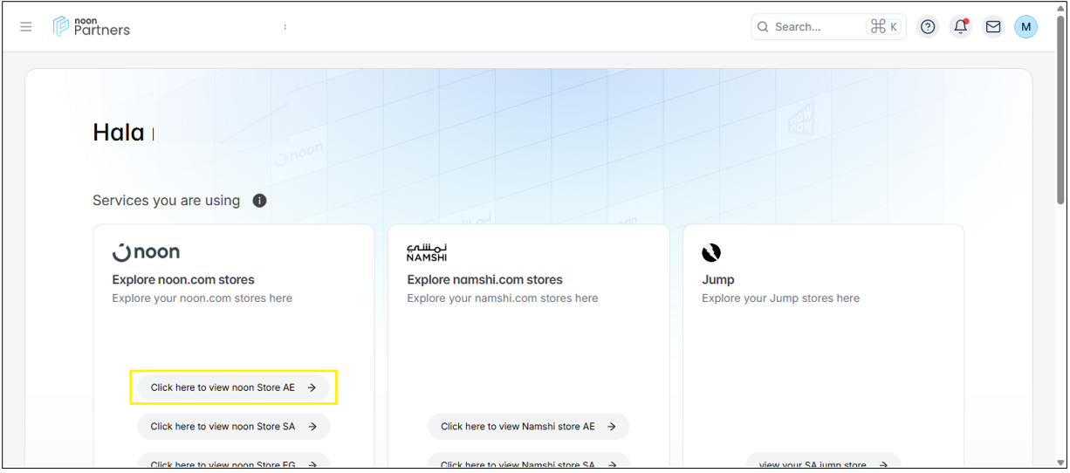Click the Jump logo in third card
The width and height of the screenshot is (1070, 473).
pos(711,252)
